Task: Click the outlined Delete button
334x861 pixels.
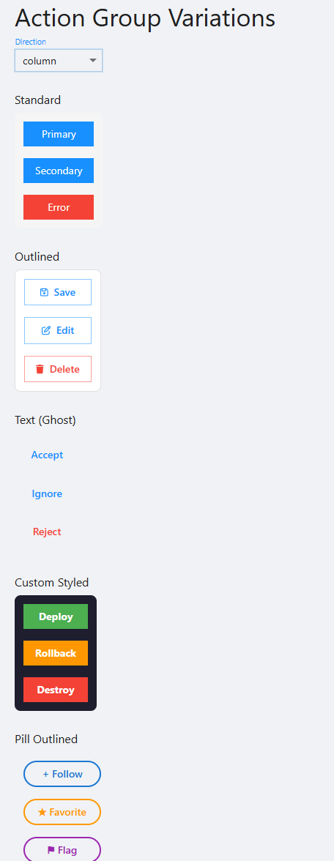Action: click(58, 369)
